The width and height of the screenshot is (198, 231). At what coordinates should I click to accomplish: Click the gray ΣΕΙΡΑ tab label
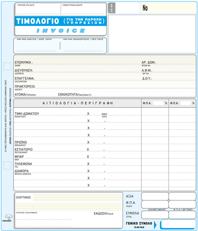tap(111, 8)
